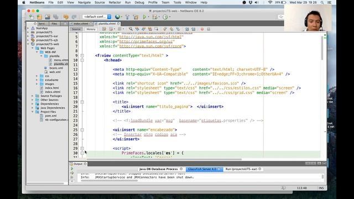This screenshot has width=354, height=199.
Task: Expand the proyectoUTS-ear project node
Action: (28, 36)
